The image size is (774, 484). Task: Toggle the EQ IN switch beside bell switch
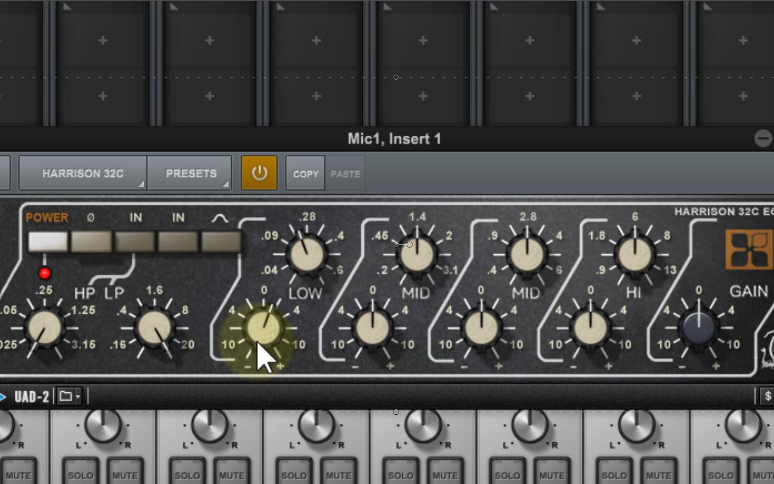coord(178,242)
